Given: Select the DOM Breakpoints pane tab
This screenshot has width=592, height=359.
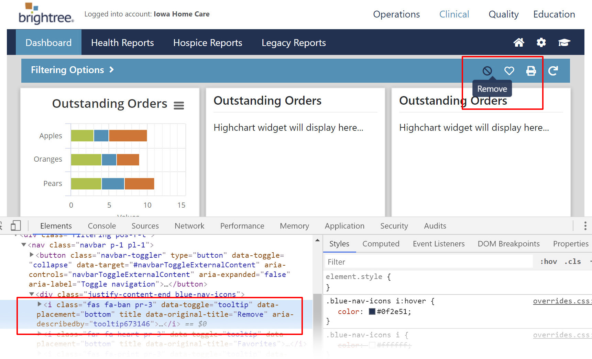Looking at the screenshot, I should (x=508, y=244).
